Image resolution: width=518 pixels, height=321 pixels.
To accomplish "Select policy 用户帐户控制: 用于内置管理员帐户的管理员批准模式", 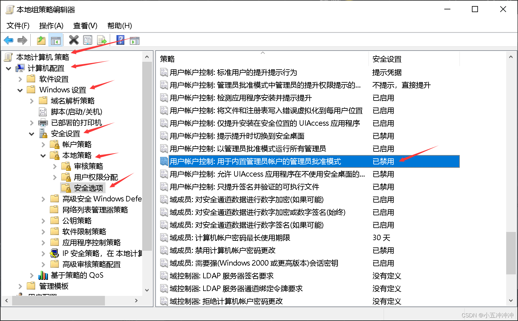I will [x=255, y=161].
